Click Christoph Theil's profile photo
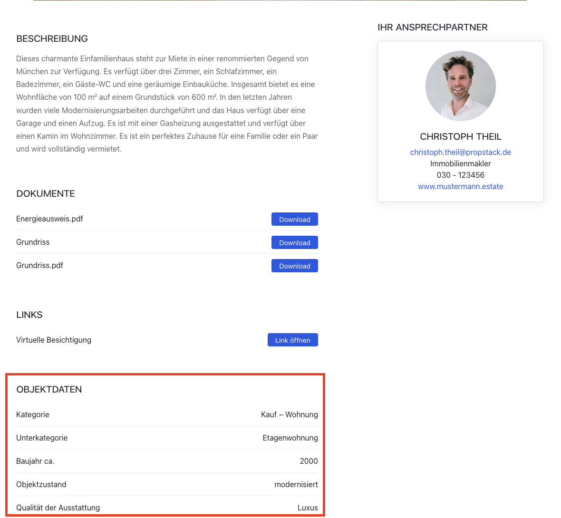This screenshot has height=518, width=561. [x=461, y=86]
